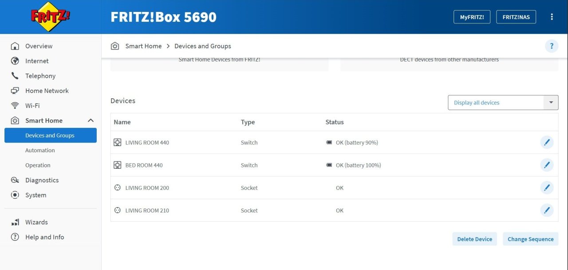Click the BED ROOM 440 battery icon

(329, 165)
